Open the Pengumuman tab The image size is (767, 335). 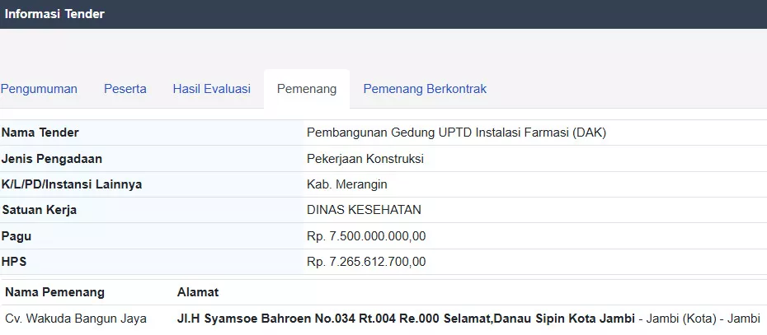[39, 89]
